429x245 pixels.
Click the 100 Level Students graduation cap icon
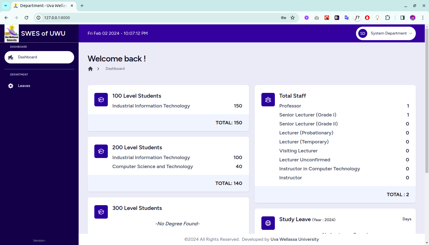click(101, 100)
